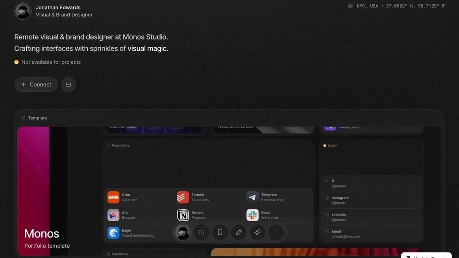Click Jonathan Edwards profile avatar
This screenshot has width=459, height=258.
coord(23,11)
